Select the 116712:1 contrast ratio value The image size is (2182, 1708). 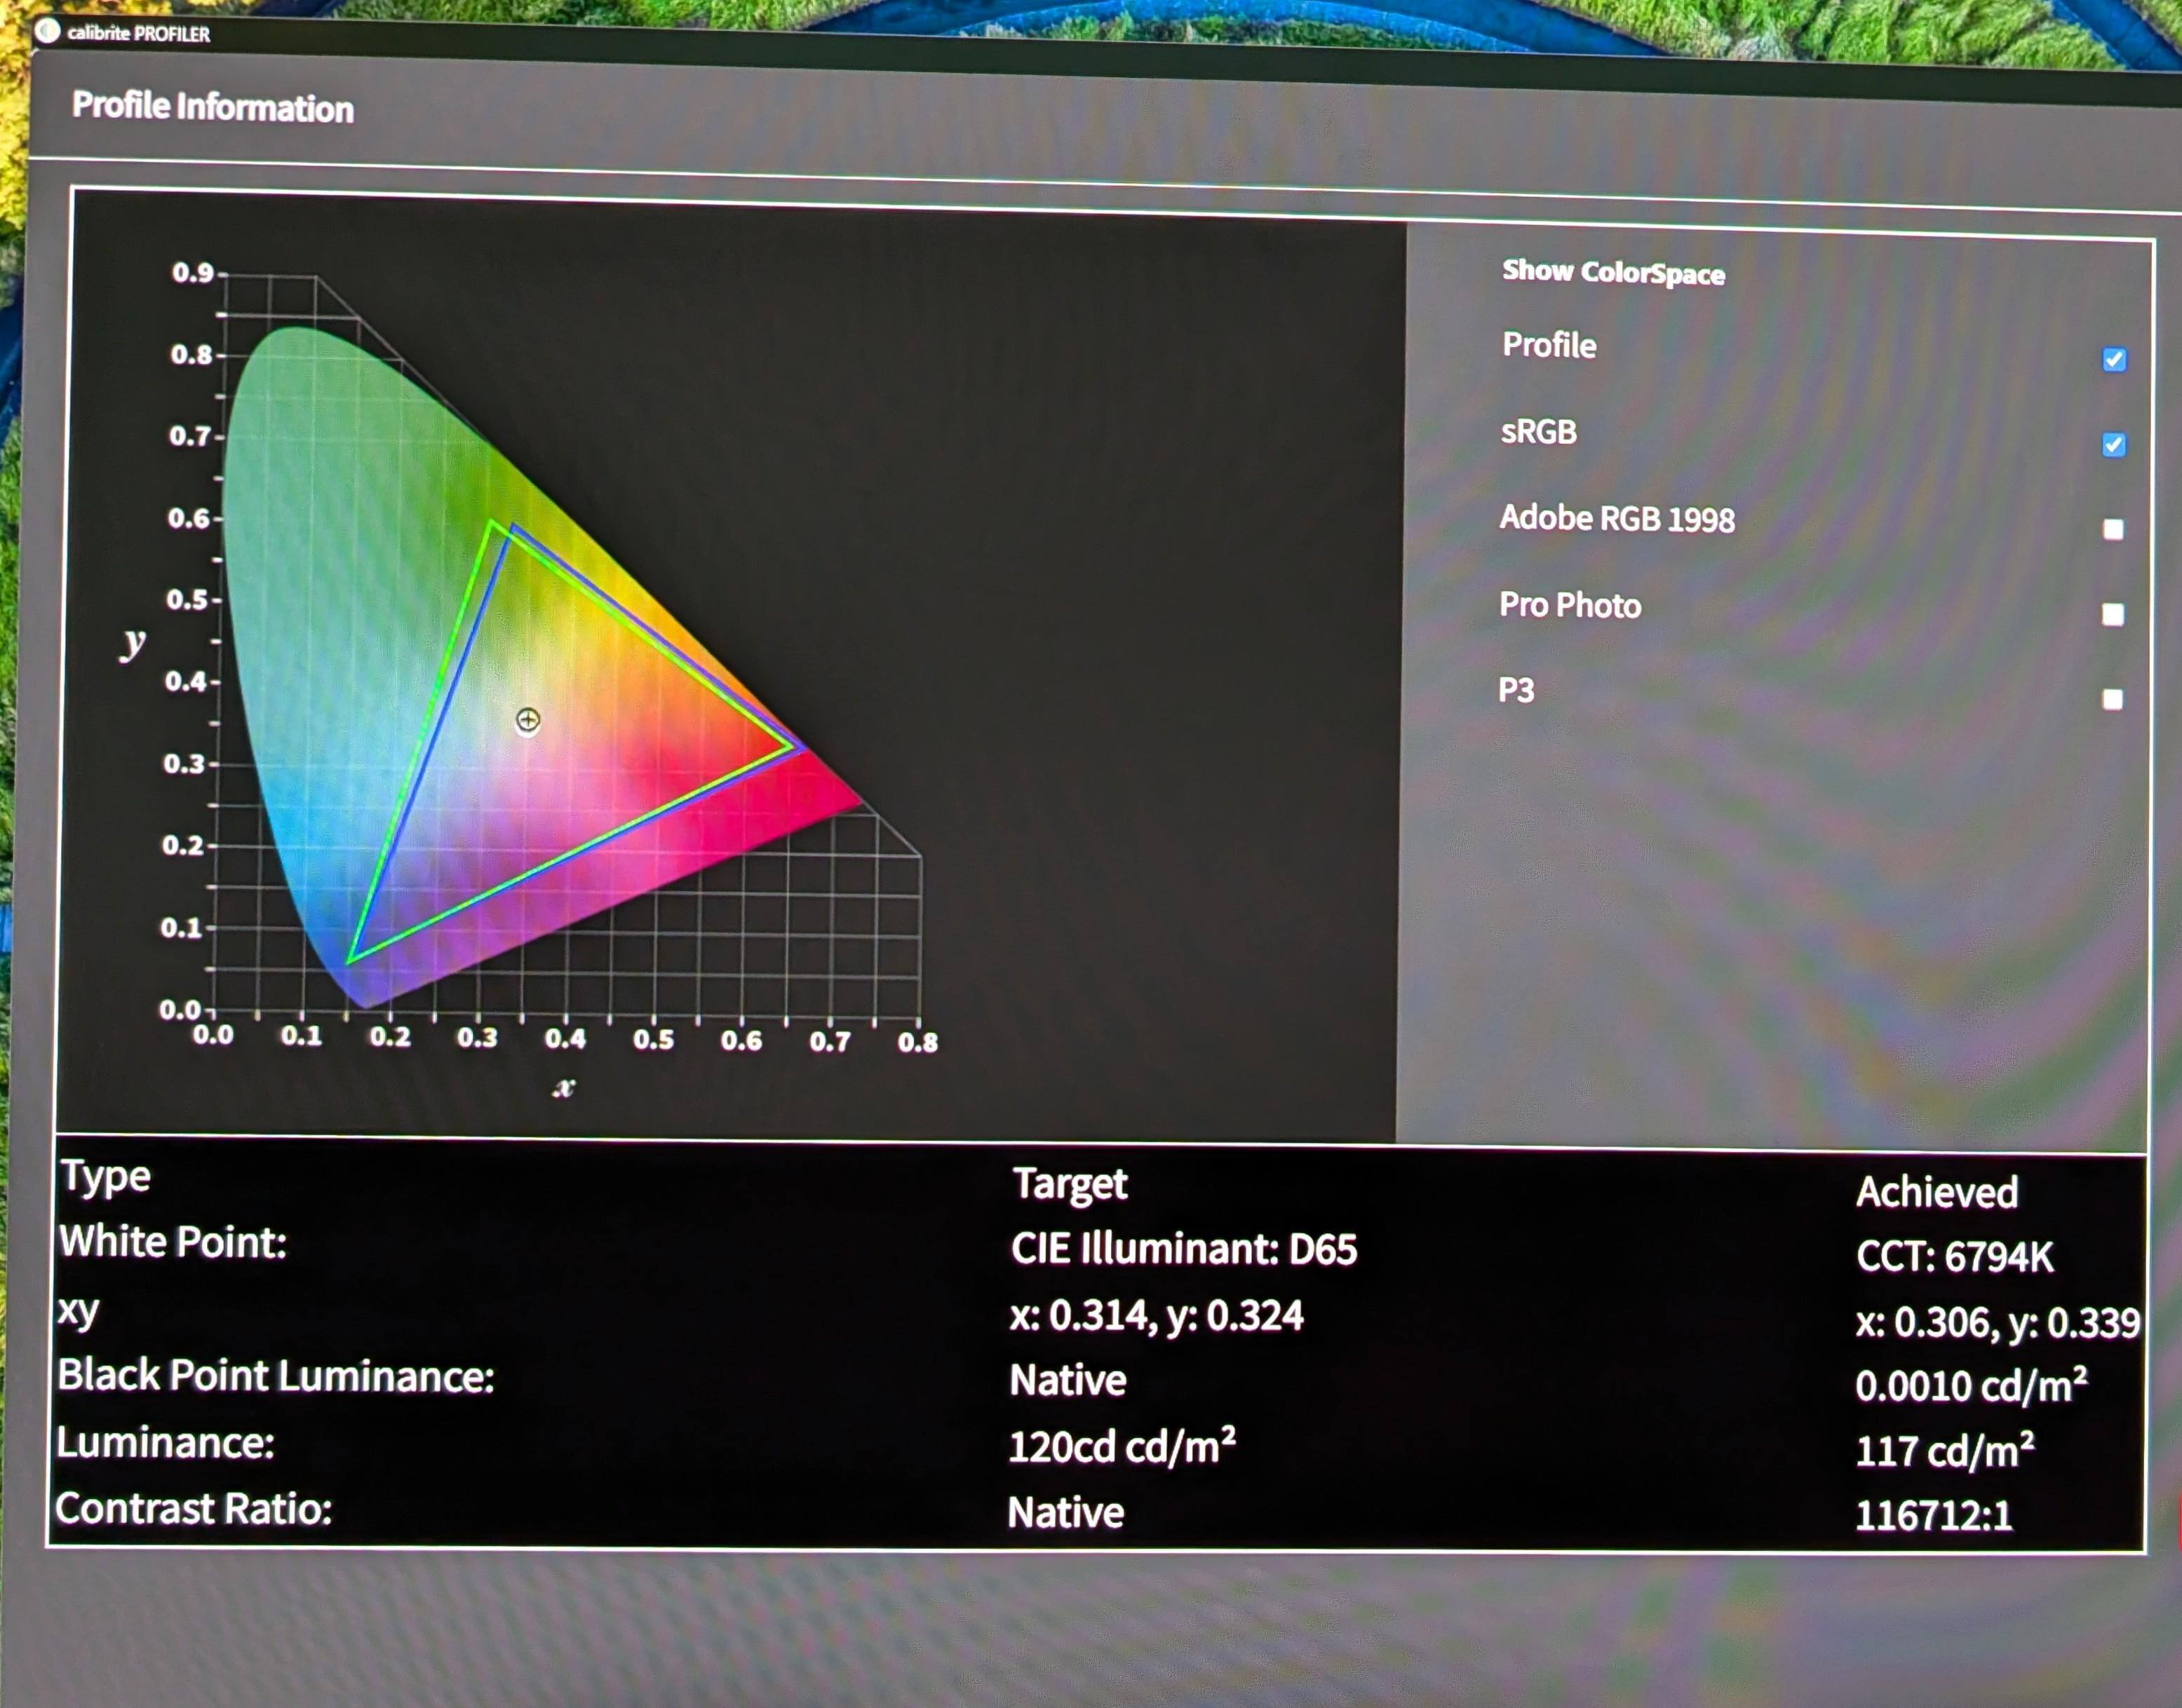(1933, 1516)
